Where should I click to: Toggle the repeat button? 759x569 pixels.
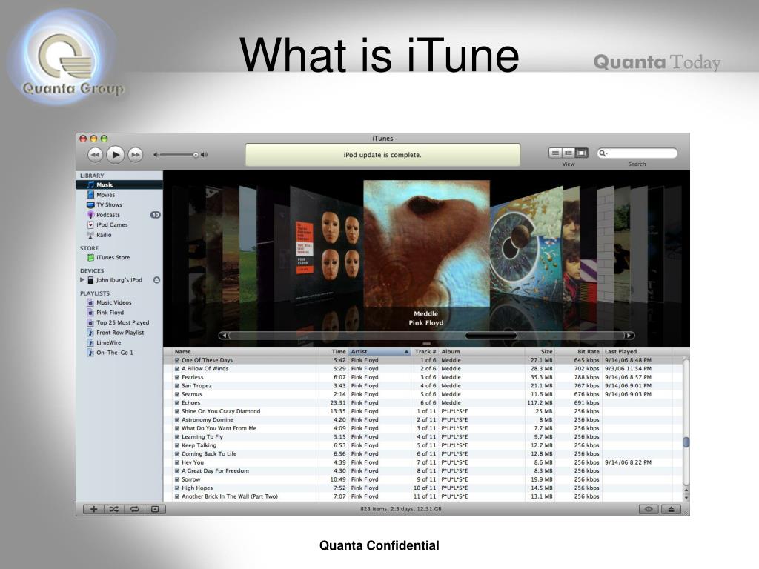(x=135, y=509)
